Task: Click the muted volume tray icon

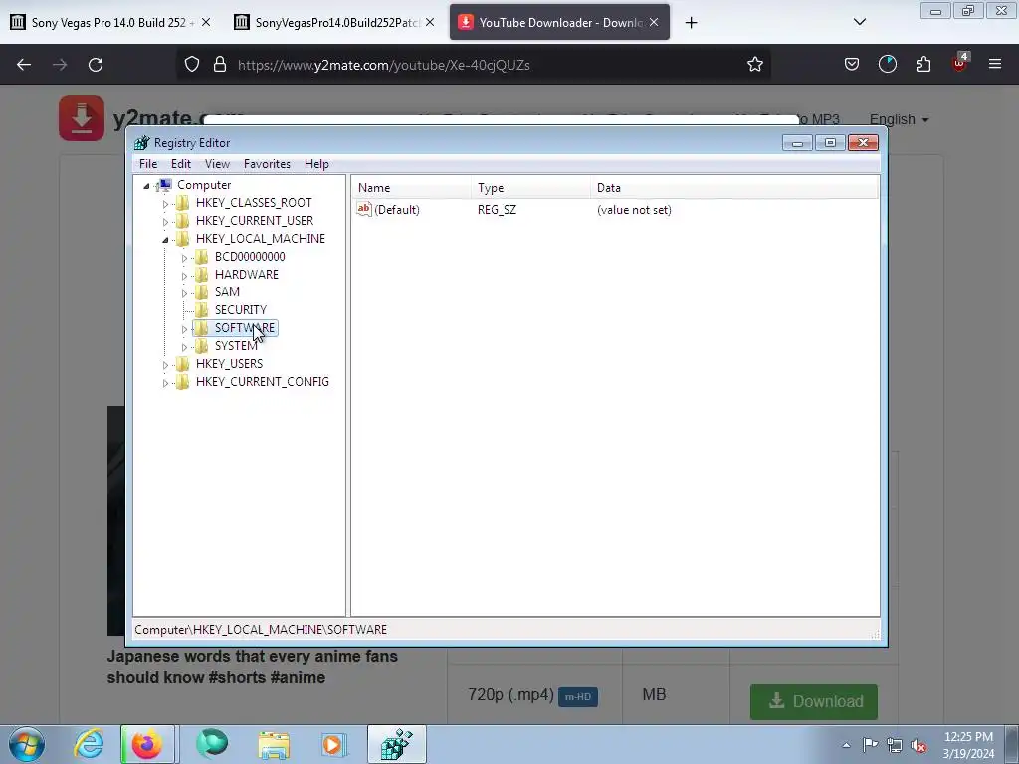Action: click(x=918, y=745)
